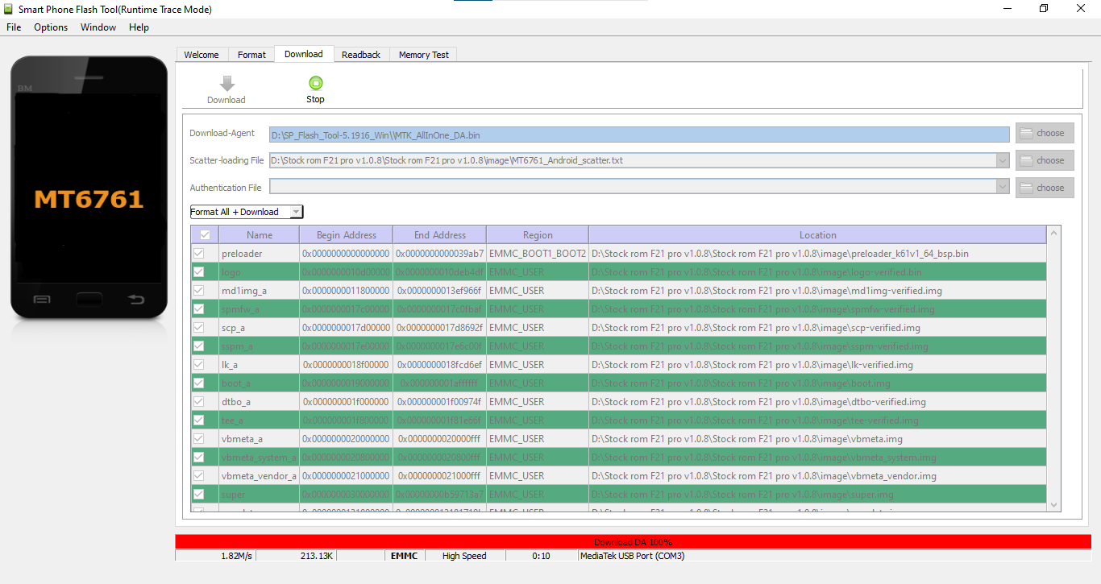Image resolution: width=1101 pixels, height=584 pixels.
Task: Toggle the preloader row checkbox
Action: (x=198, y=254)
